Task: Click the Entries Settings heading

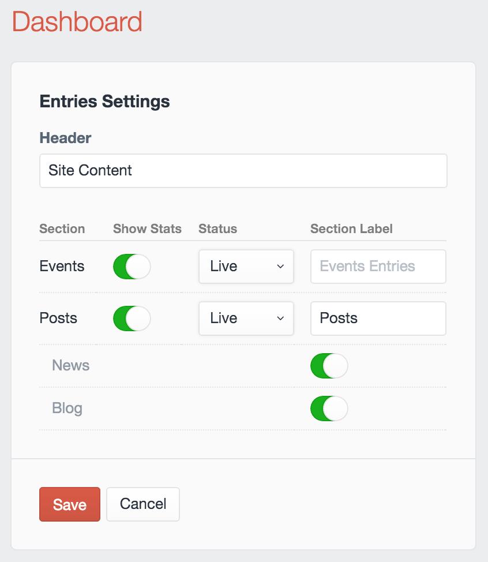Action: tap(104, 102)
